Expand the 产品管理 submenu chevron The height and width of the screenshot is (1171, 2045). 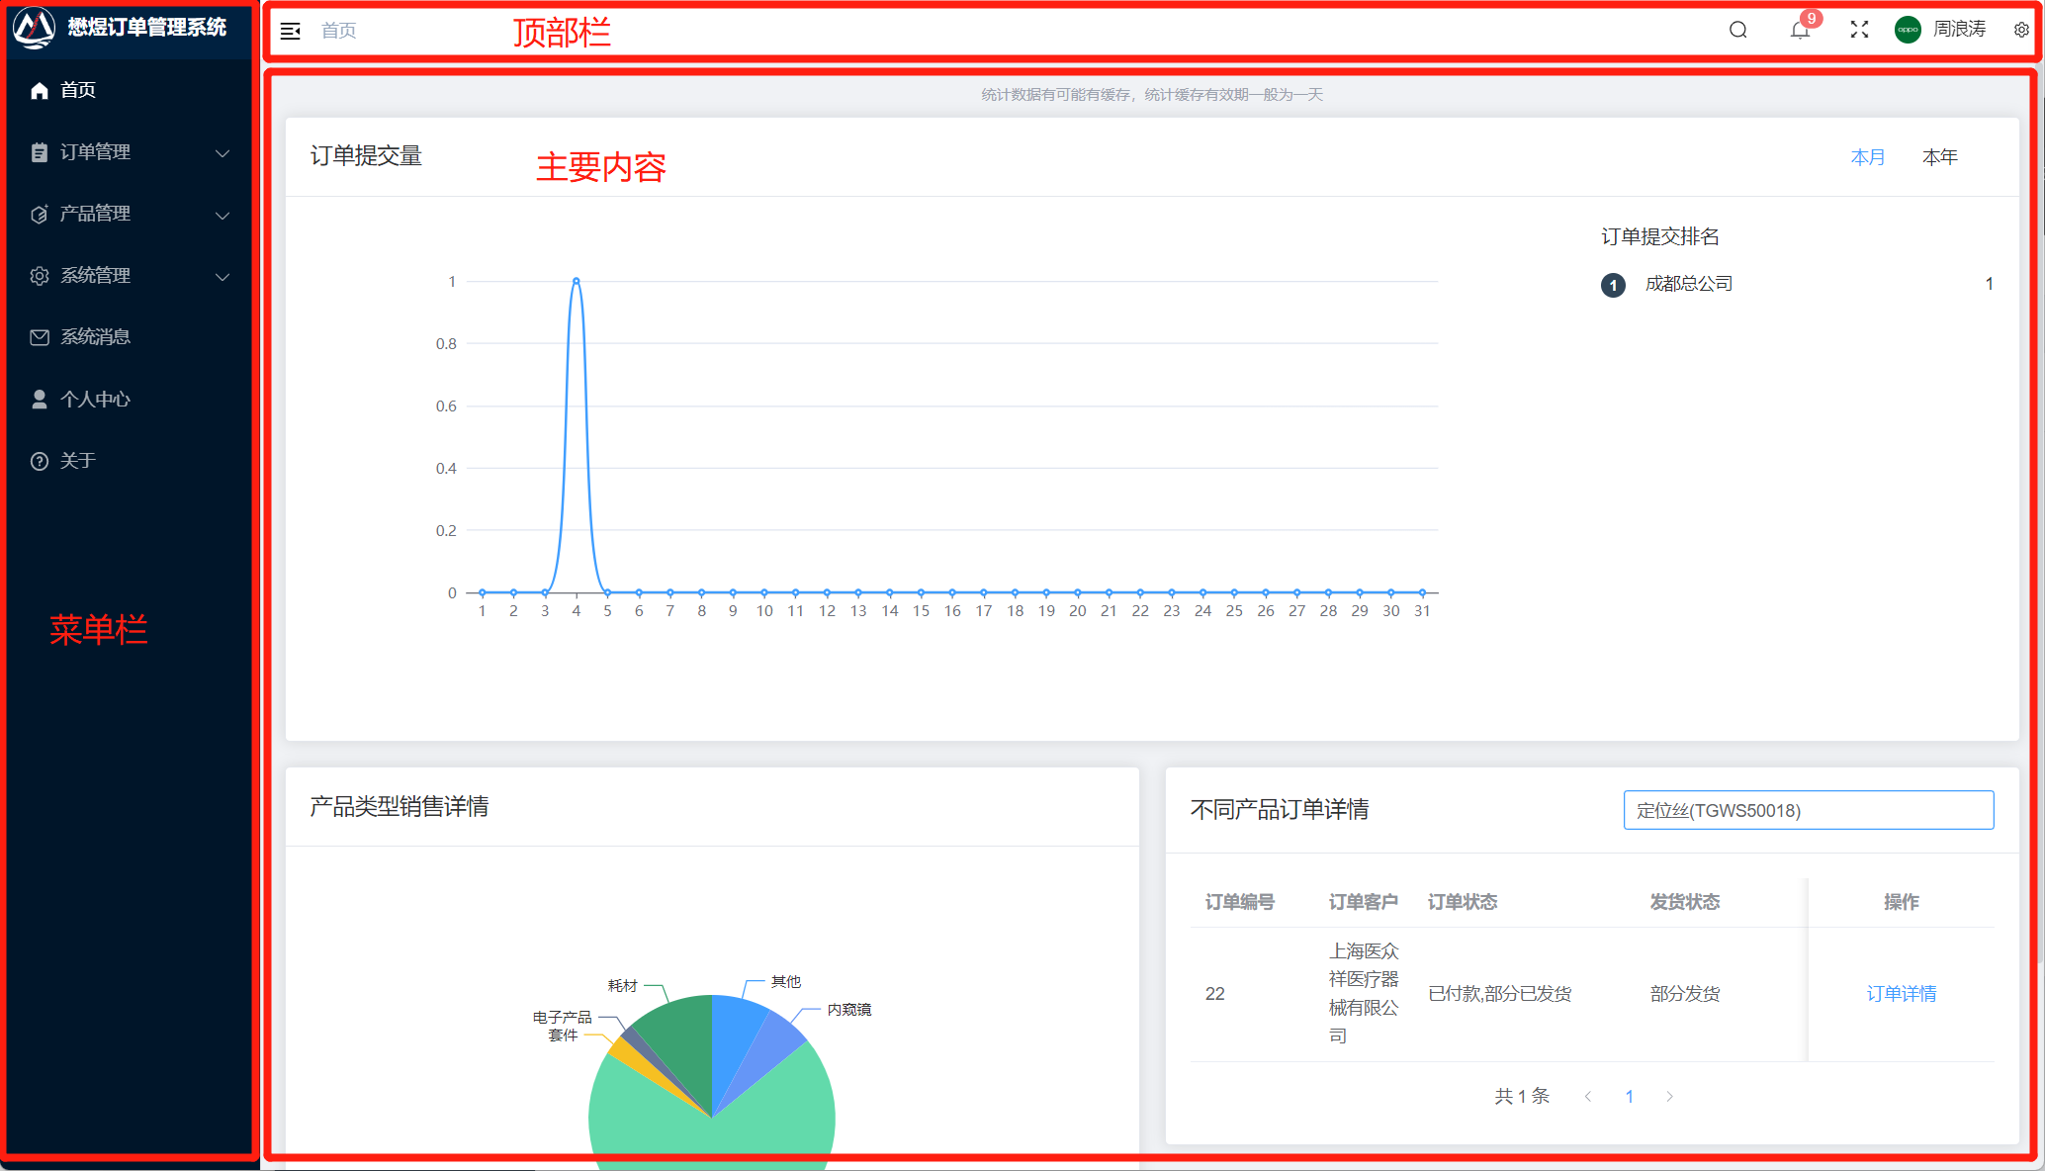click(x=222, y=215)
